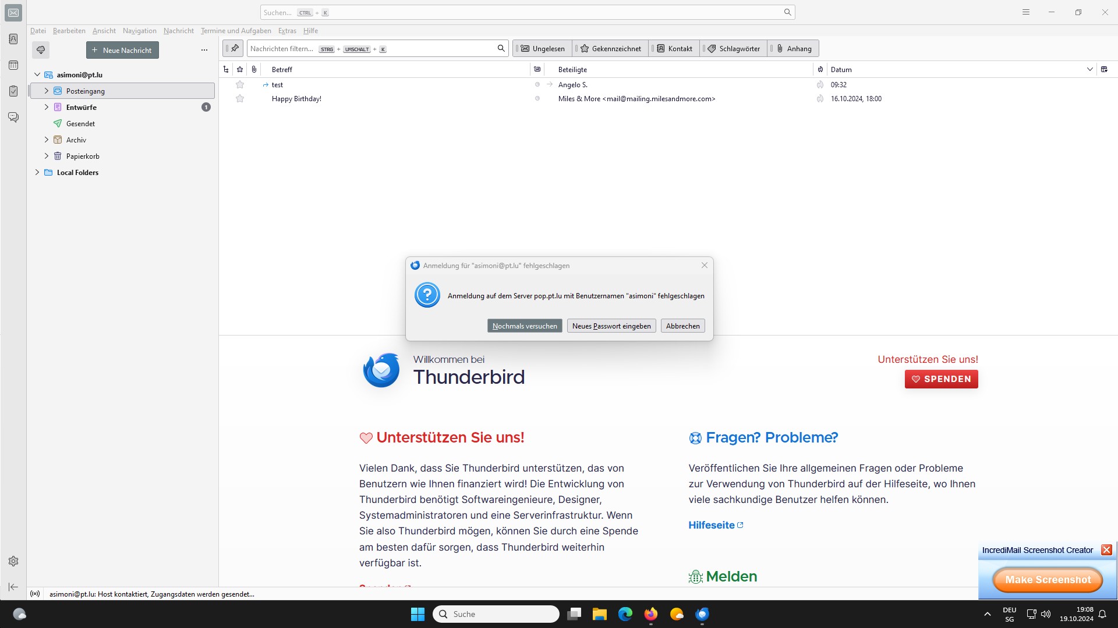Screen dimensions: 1118x628
Task: Click the get messages cloud icon
Action: pos(41,50)
